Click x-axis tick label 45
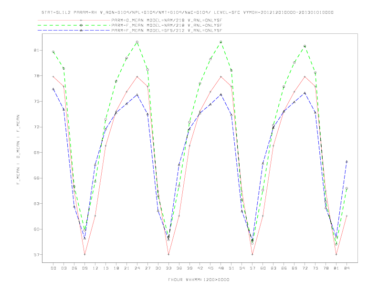The image size is (378, 292). click(210, 268)
